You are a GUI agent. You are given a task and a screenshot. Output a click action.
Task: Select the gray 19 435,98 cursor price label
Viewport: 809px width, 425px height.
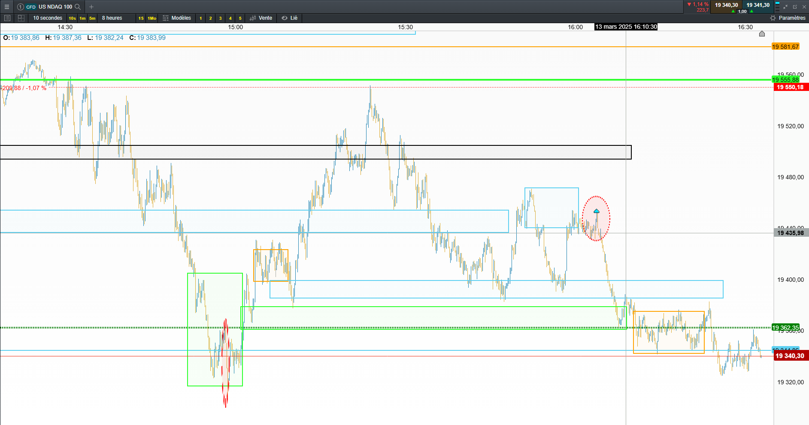click(791, 233)
